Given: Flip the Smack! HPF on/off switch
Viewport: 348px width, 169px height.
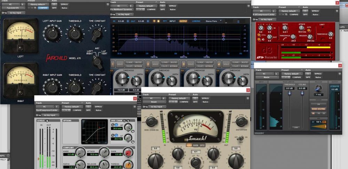Looking at the screenshot, I should (x=240, y=138).
